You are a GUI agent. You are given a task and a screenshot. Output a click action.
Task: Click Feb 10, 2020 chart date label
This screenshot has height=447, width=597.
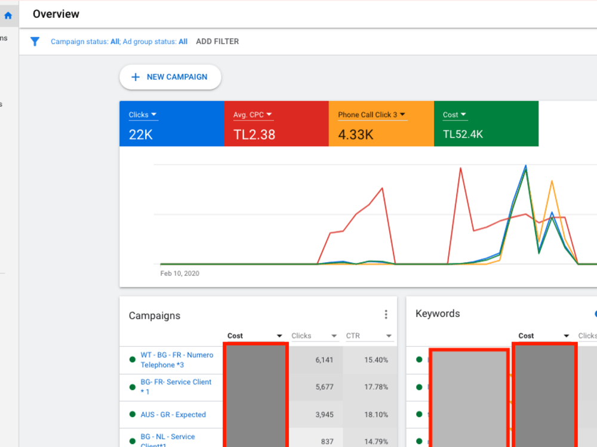pos(180,274)
